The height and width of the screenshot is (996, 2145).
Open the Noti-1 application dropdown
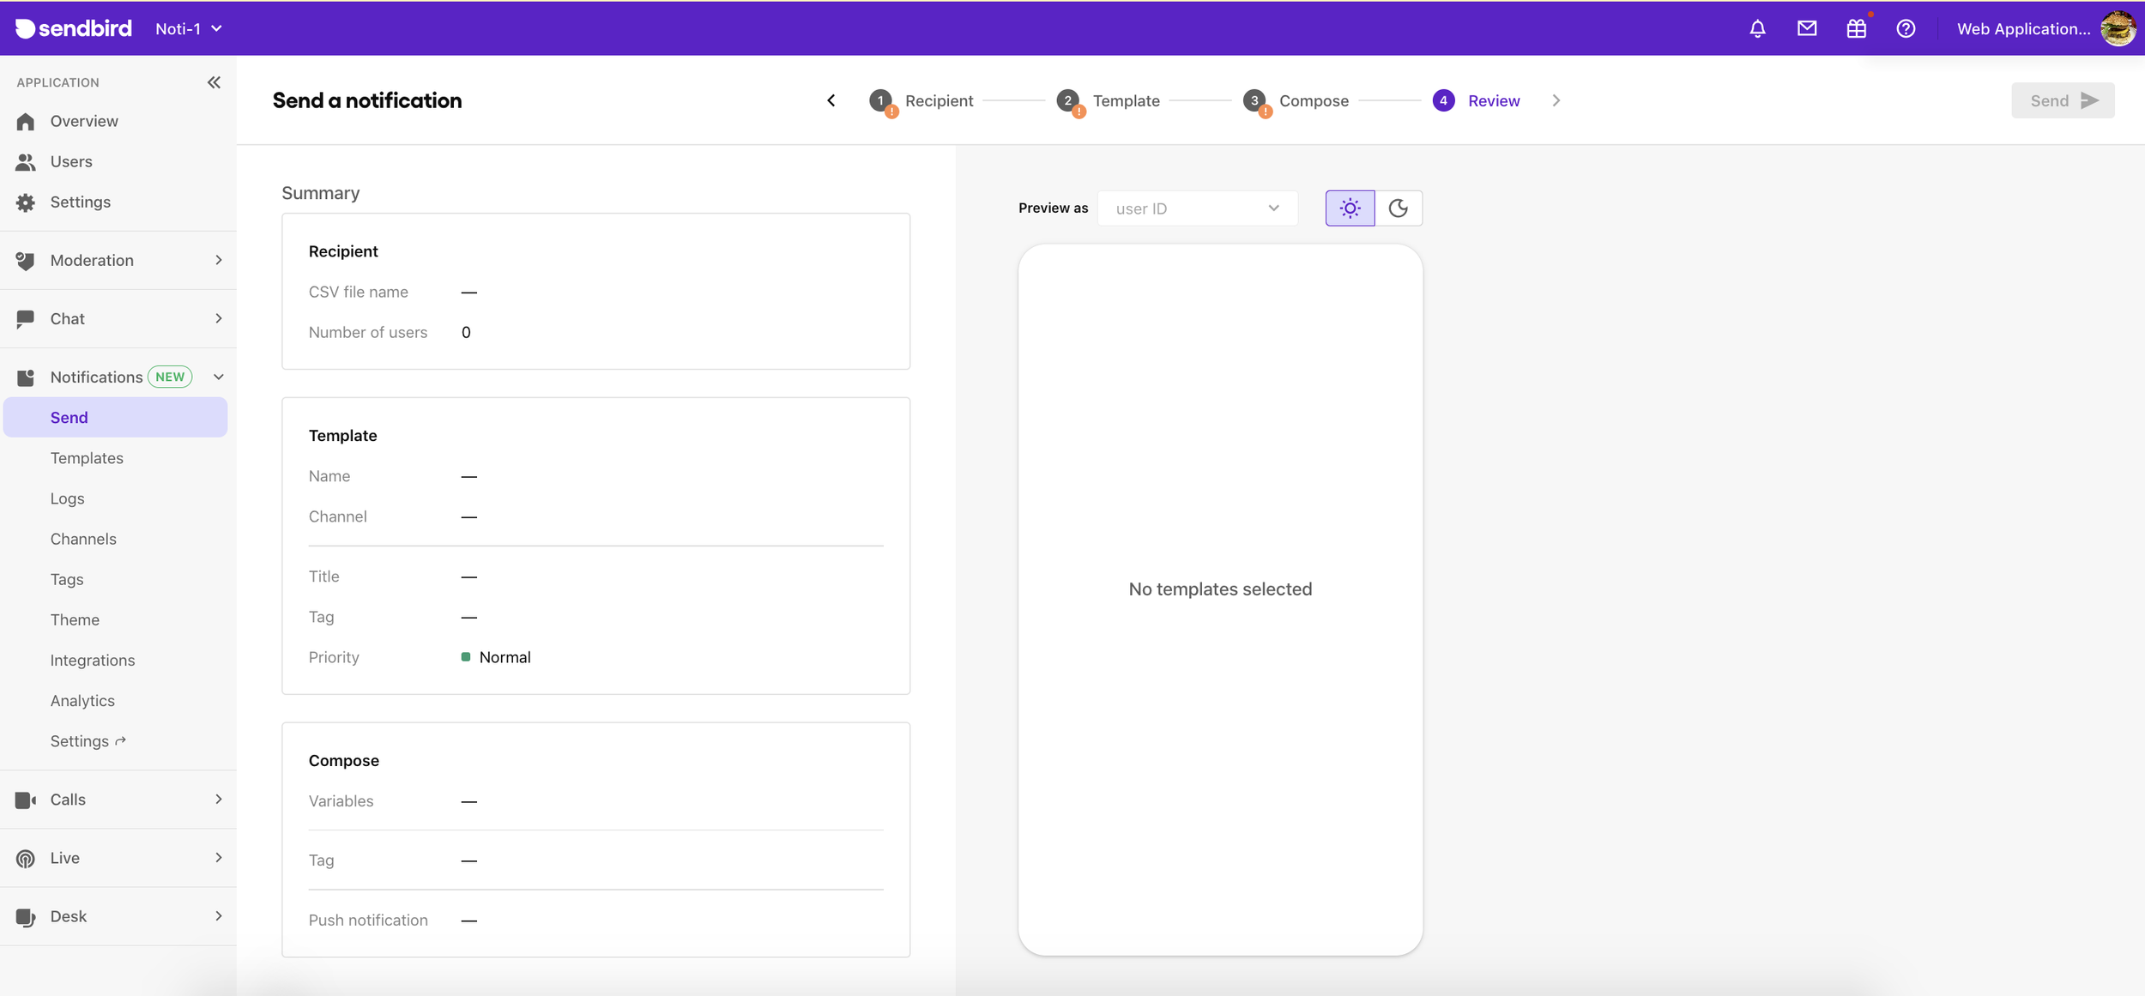coord(189,28)
